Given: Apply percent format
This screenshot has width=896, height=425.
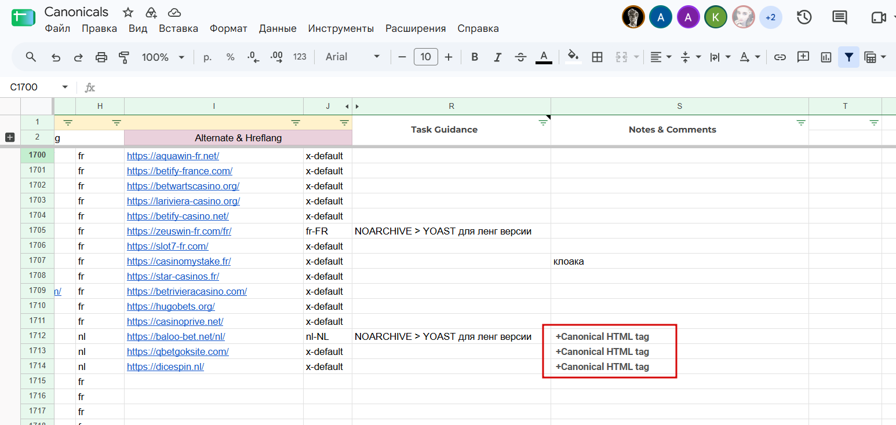Looking at the screenshot, I should (x=231, y=57).
